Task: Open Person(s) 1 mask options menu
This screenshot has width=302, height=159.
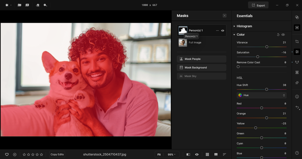Action: 218,31
